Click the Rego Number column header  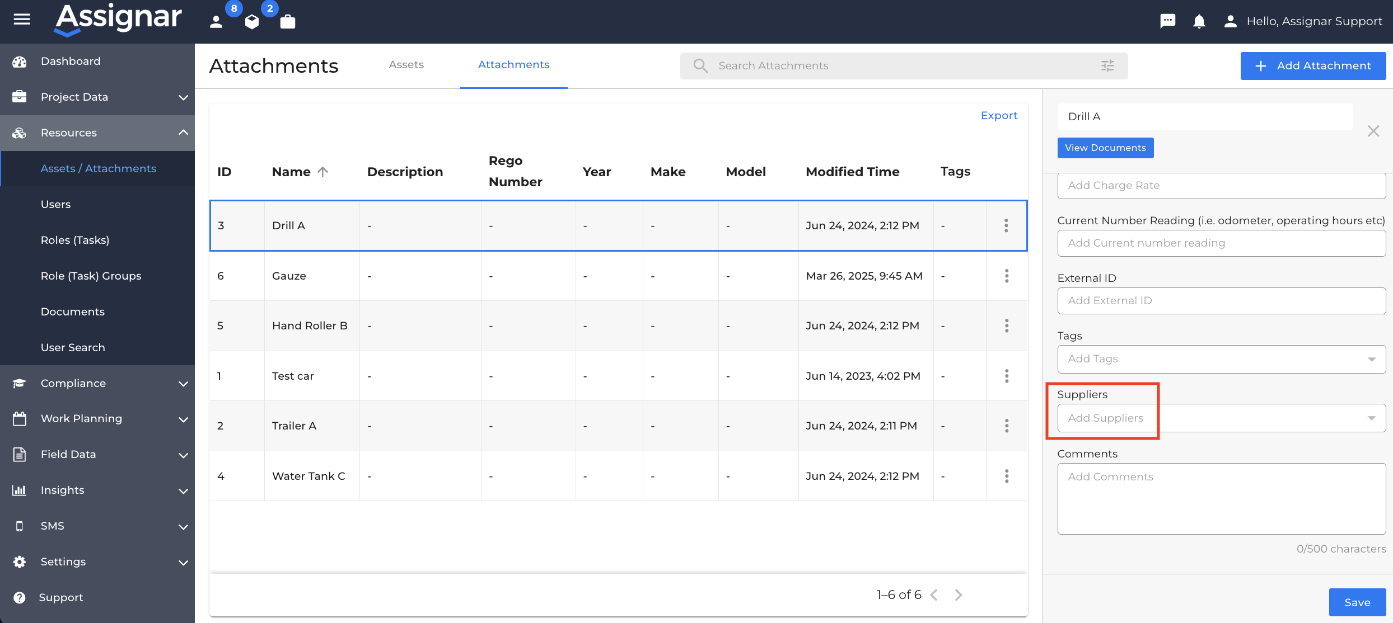pos(515,171)
